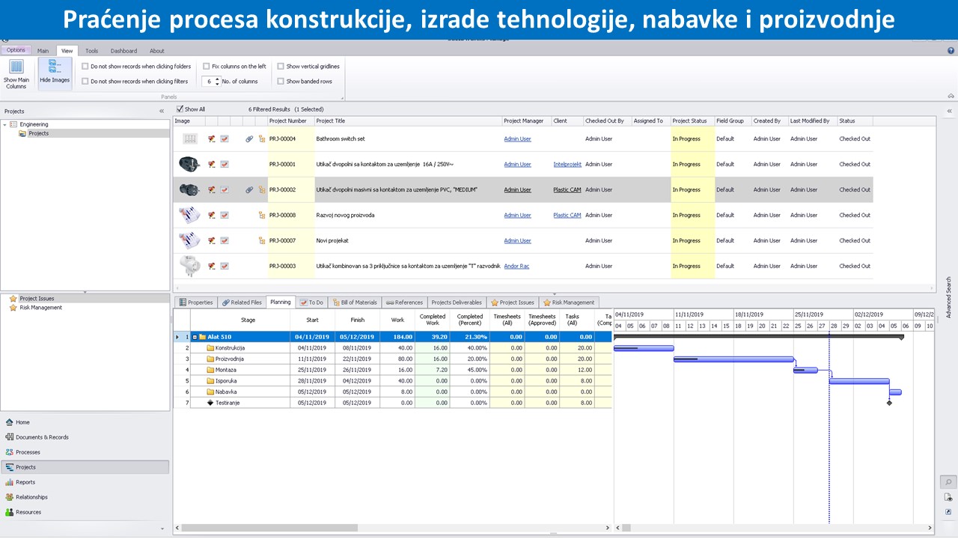
Task: Click the Andor Rac project manager link
Action: [x=516, y=267]
